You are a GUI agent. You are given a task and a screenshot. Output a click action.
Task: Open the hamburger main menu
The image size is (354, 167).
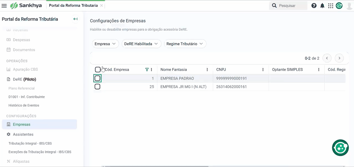[4, 5]
